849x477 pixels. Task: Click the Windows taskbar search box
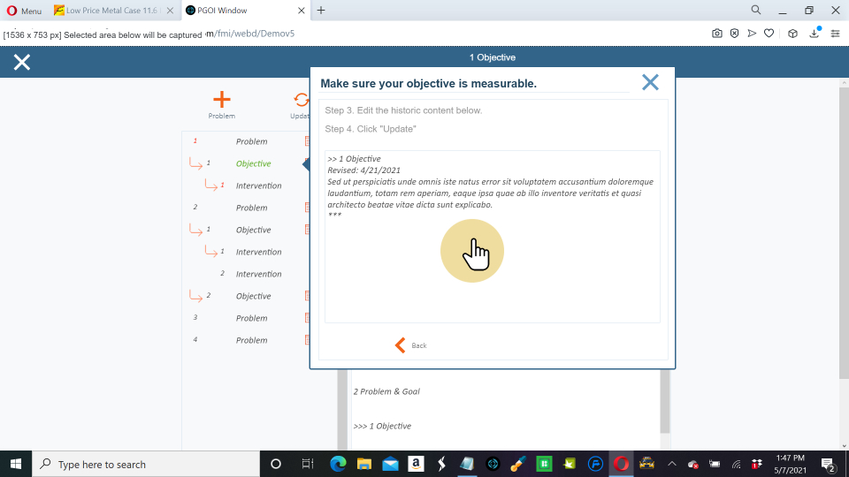tap(146, 464)
